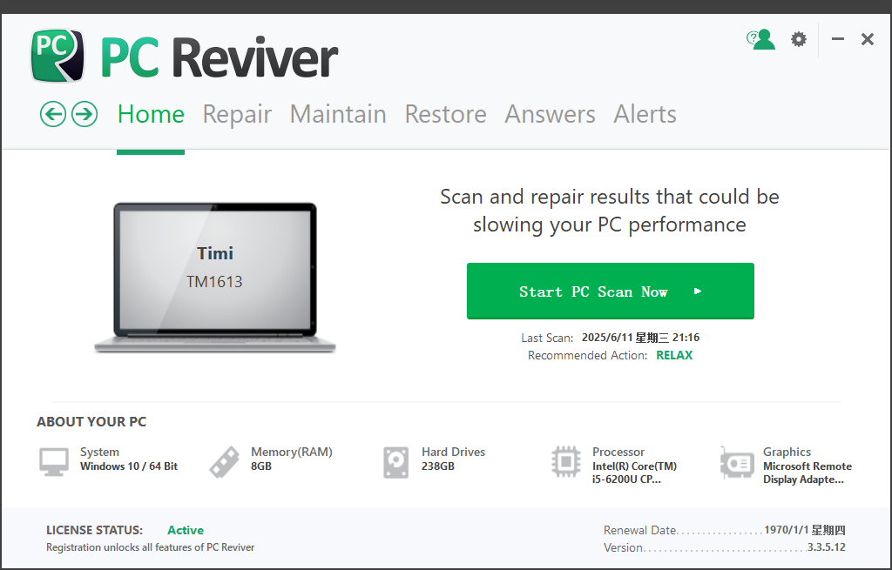Close the PC Reviver window
892x570 pixels.
(x=867, y=39)
